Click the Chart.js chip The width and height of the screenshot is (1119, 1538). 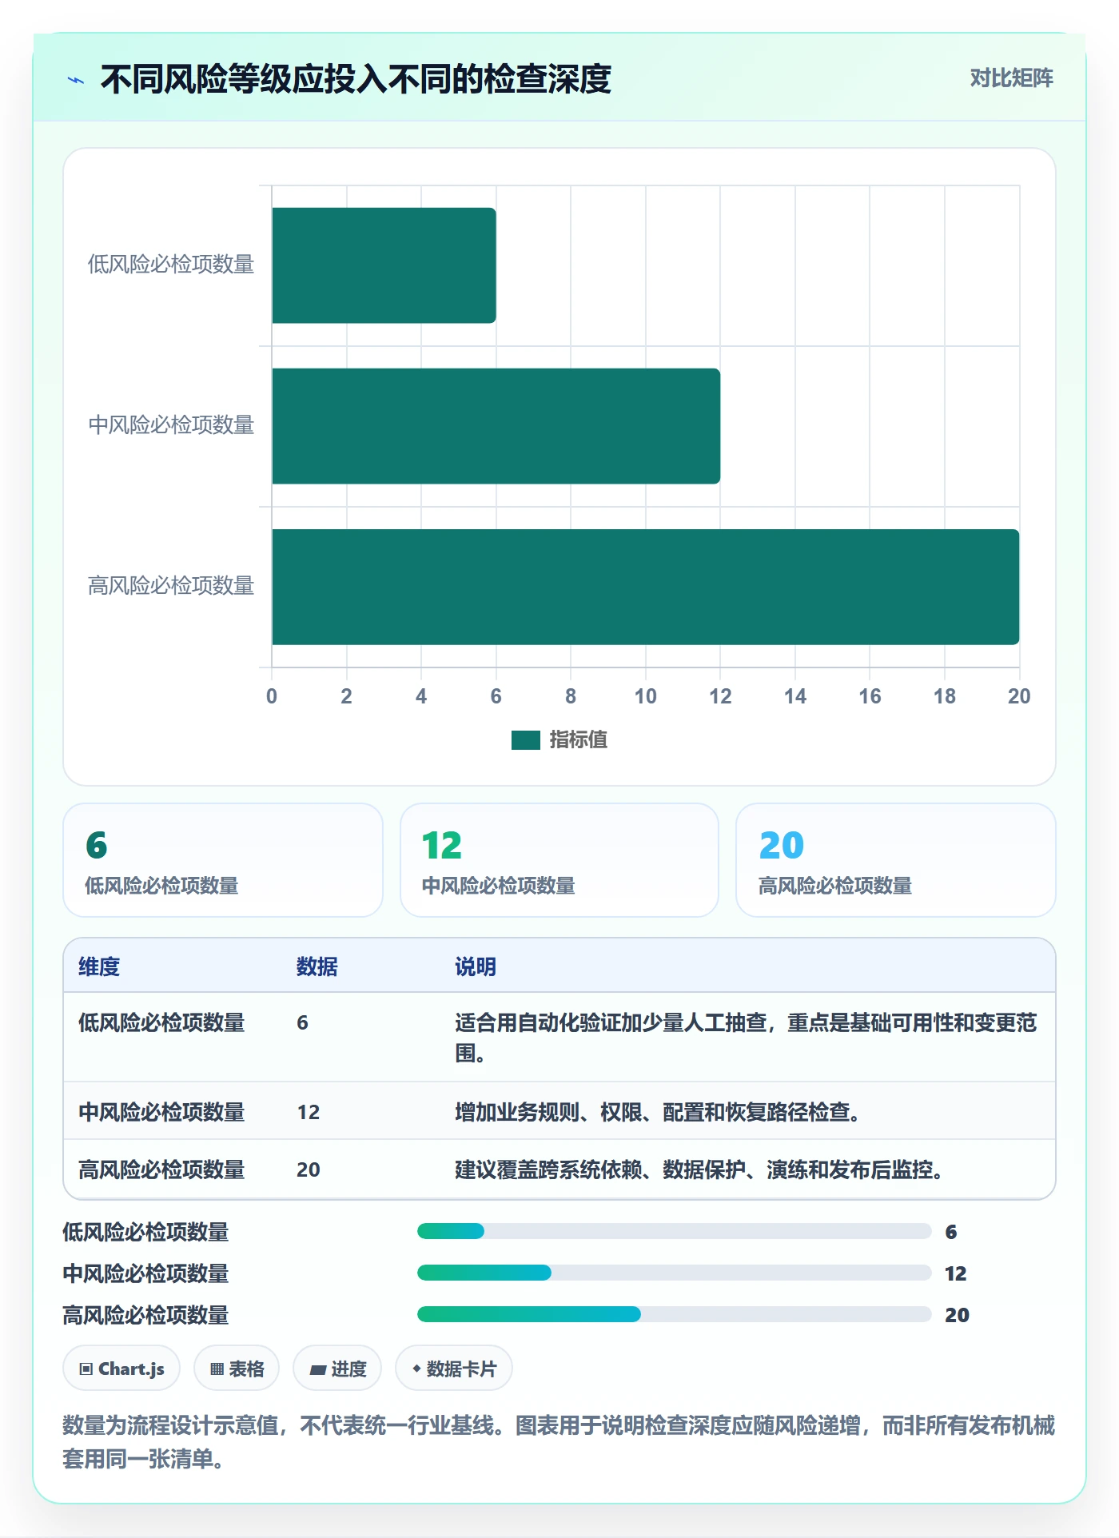coord(121,1369)
